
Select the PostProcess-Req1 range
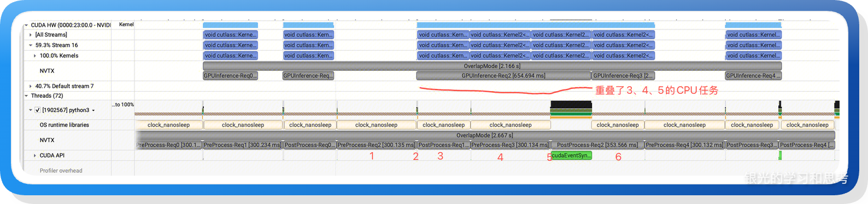[443, 145]
